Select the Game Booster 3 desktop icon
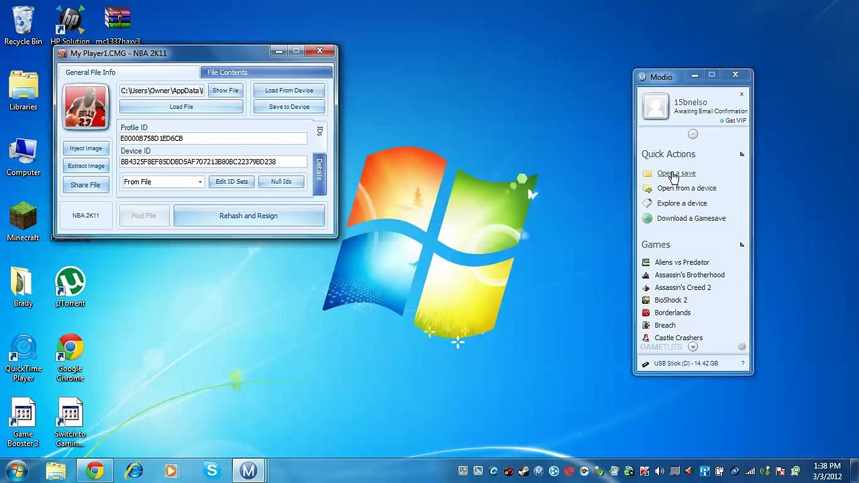 pyautogui.click(x=23, y=423)
